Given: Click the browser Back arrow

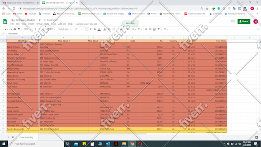Looking at the screenshot, I should [4, 8].
